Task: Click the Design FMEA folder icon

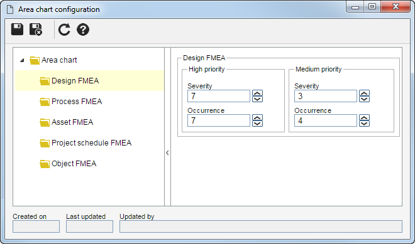Action: click(45, 81)
